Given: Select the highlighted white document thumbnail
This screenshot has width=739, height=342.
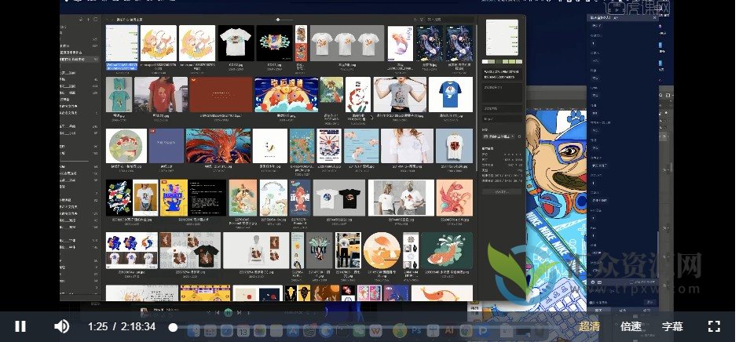Looking at the screenshot, I should (122, 43).
